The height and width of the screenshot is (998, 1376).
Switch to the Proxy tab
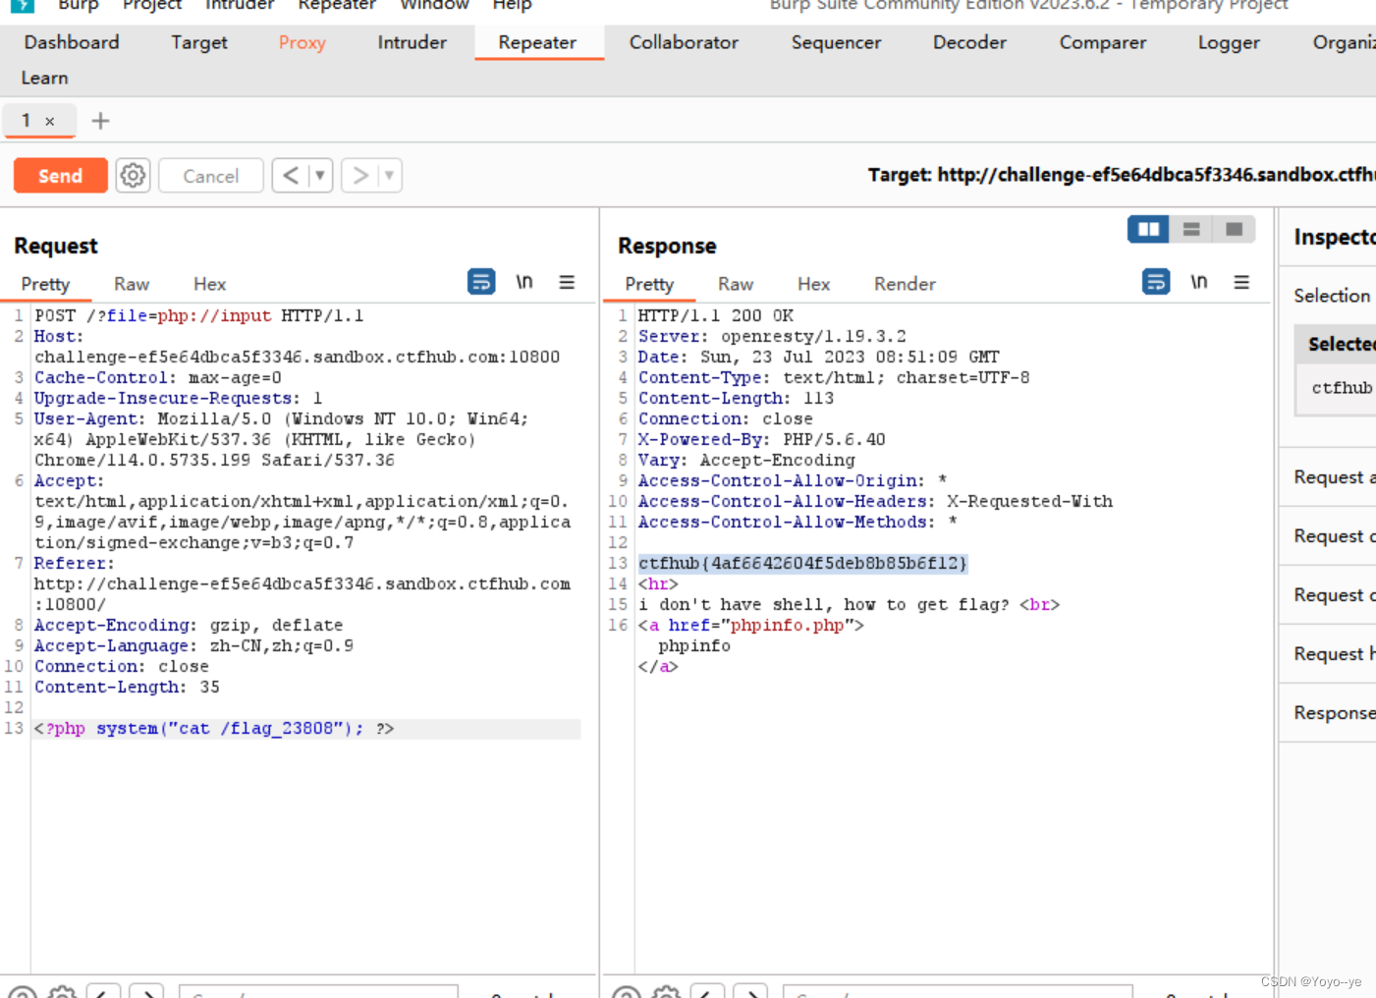coord(302,42)
